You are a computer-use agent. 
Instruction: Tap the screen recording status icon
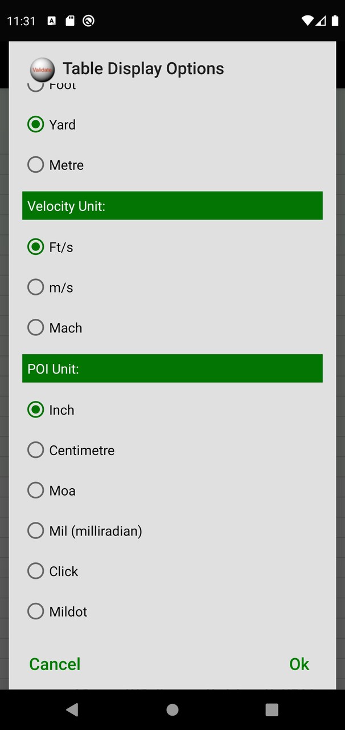(88, 21)
